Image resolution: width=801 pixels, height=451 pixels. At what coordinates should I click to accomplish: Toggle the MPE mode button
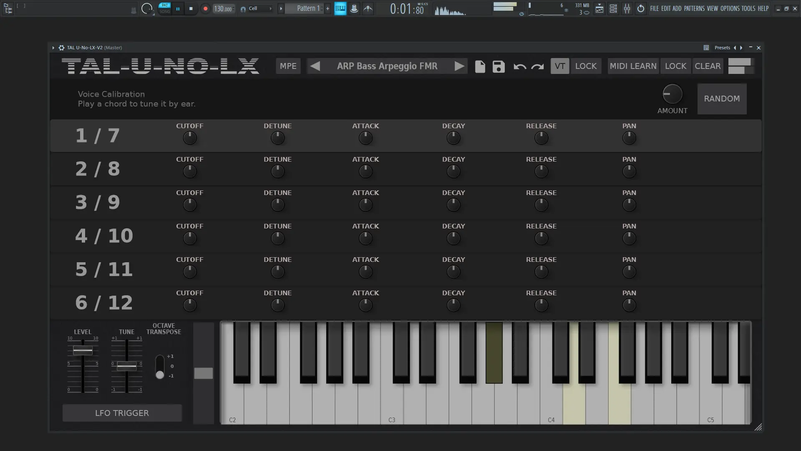[288, 66]
